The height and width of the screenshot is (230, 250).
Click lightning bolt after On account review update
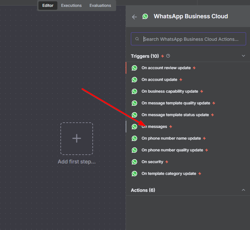(194, 68)
